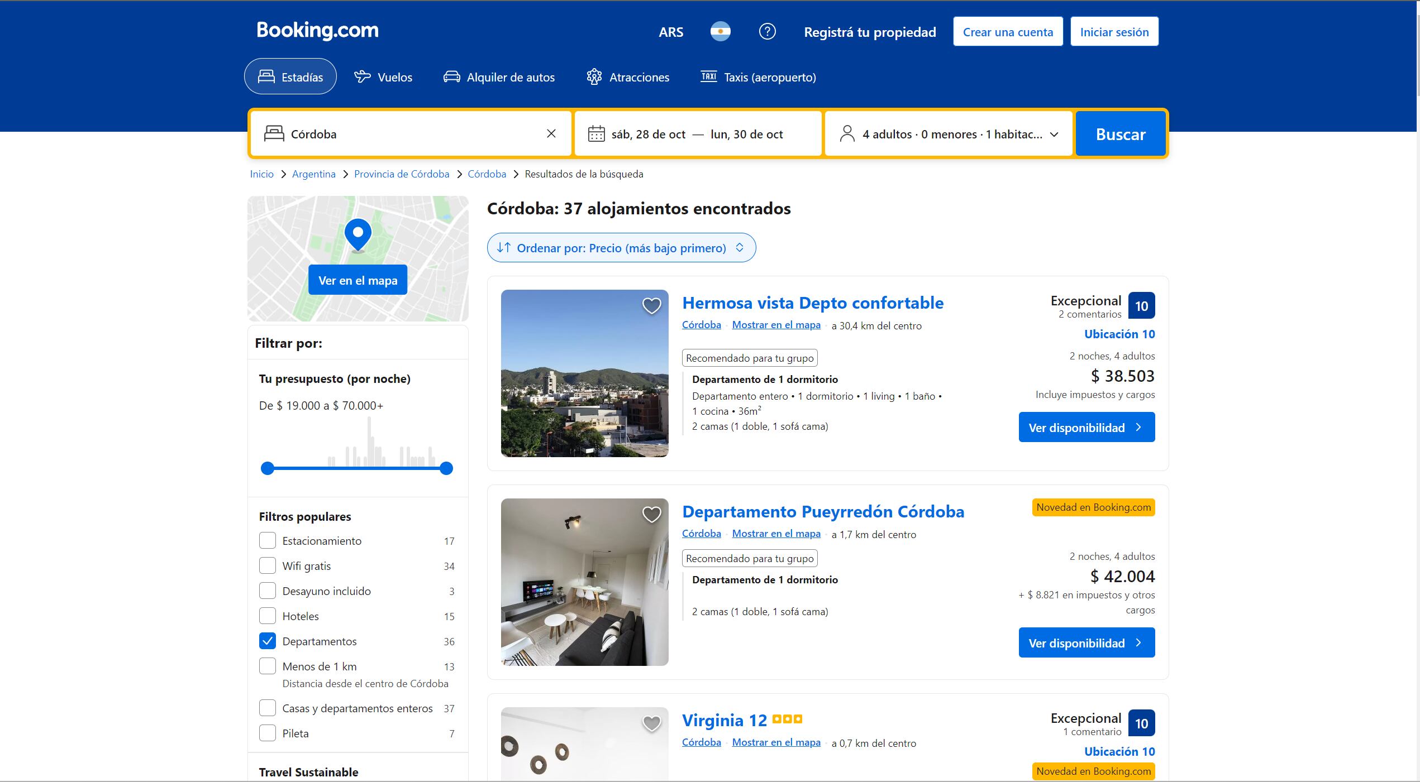The height and width of the screenshot is (782, 1420).
Task: Open the help question mark icon
Action: point(767,32)
